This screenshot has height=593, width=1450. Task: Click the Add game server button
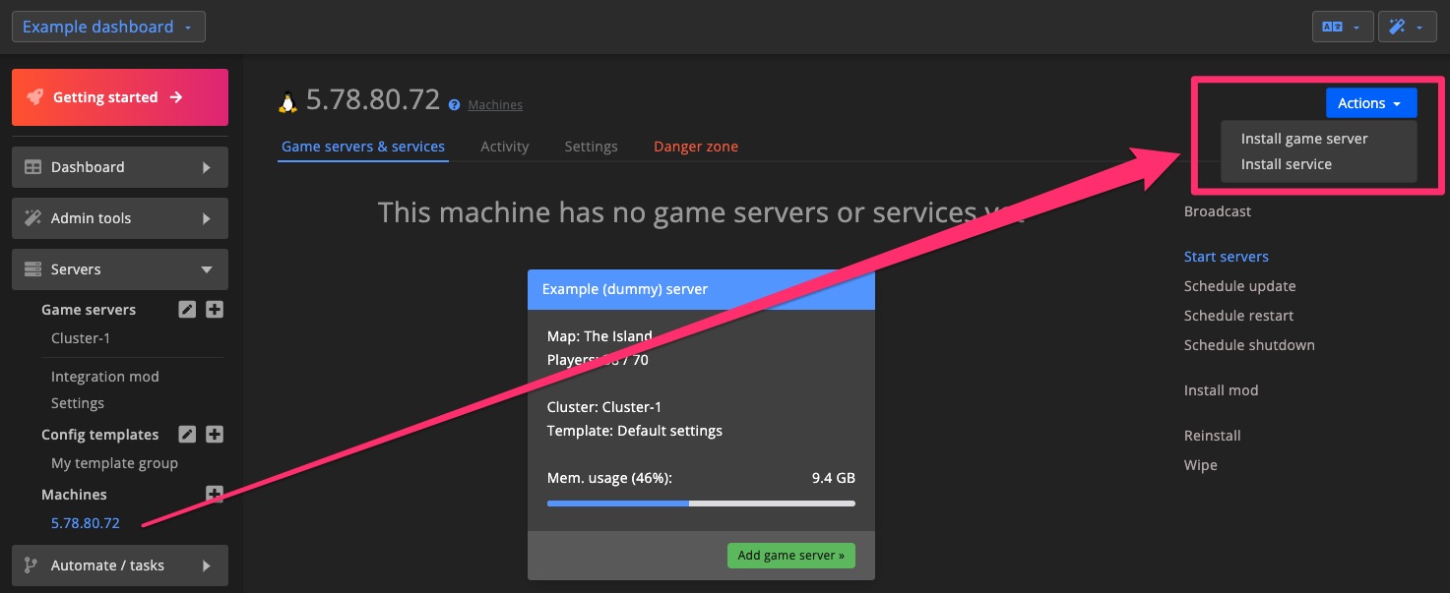point(790,555)
